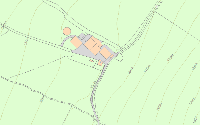
Task: Click the grey curved driveway arc
Action: [66, 39]
